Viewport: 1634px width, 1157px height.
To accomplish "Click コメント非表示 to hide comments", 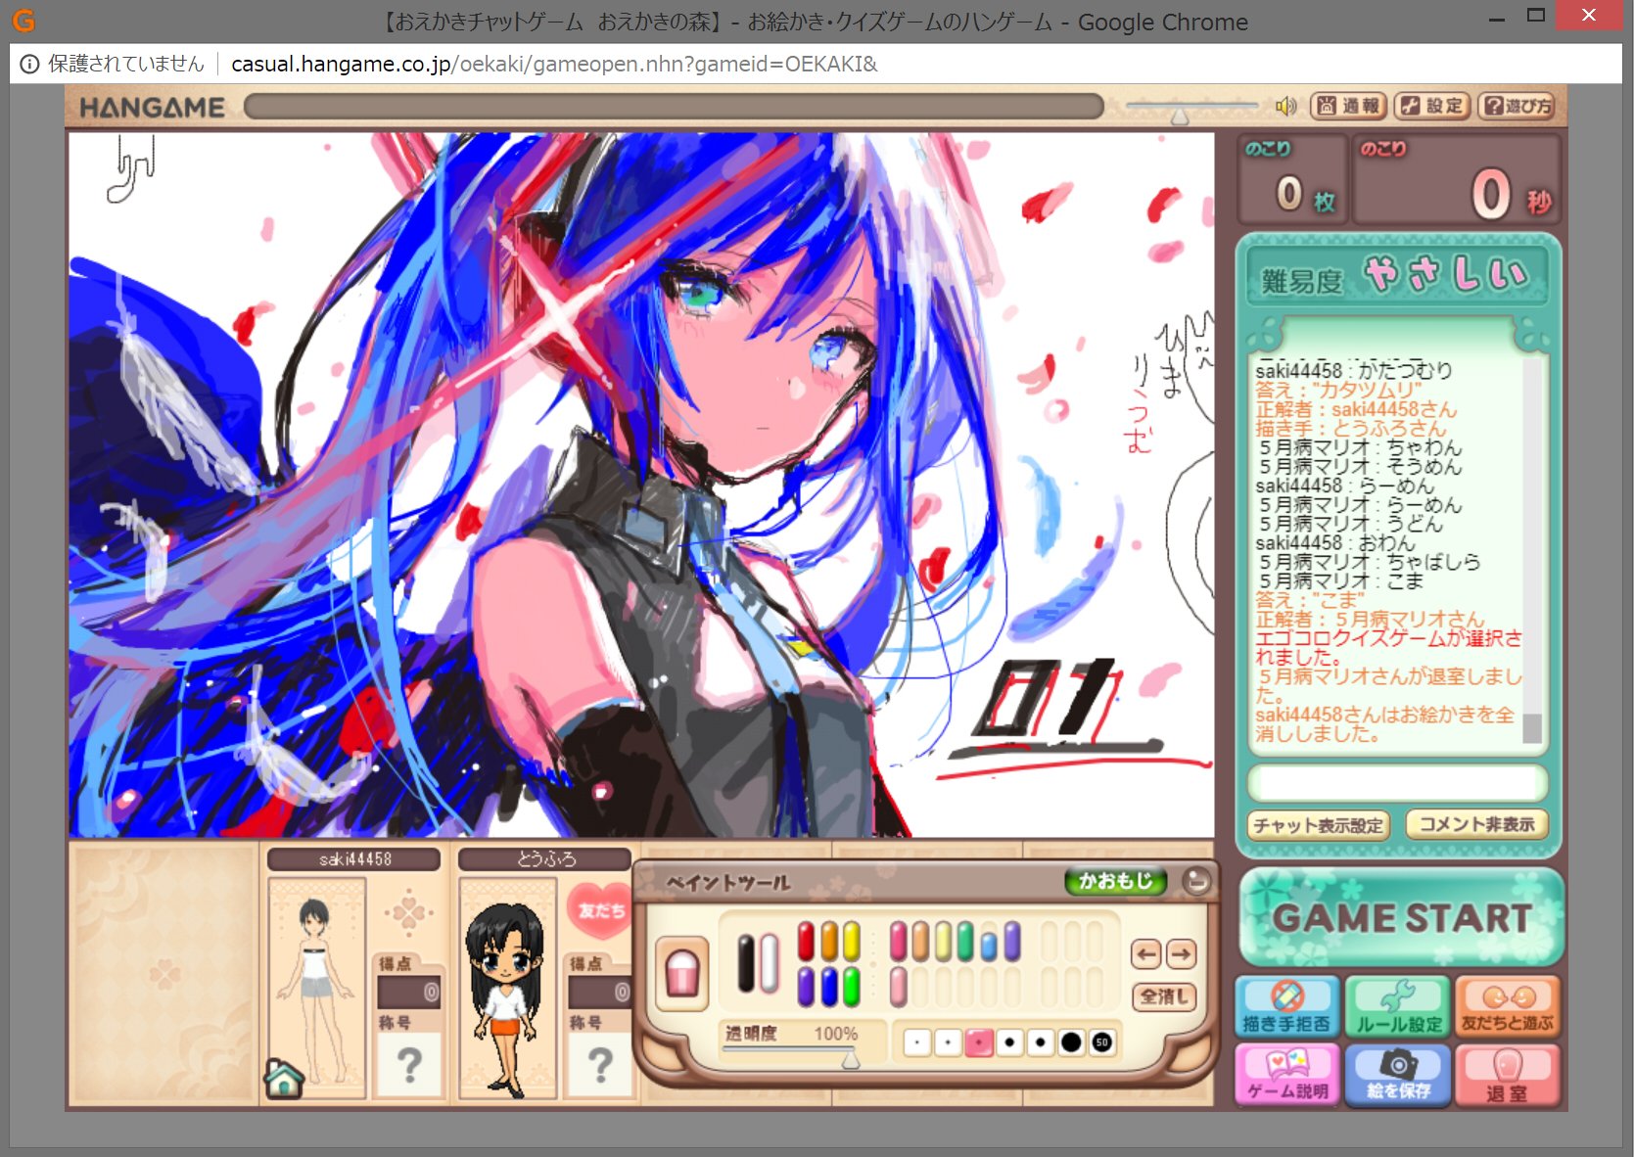I will [1477, 824].
